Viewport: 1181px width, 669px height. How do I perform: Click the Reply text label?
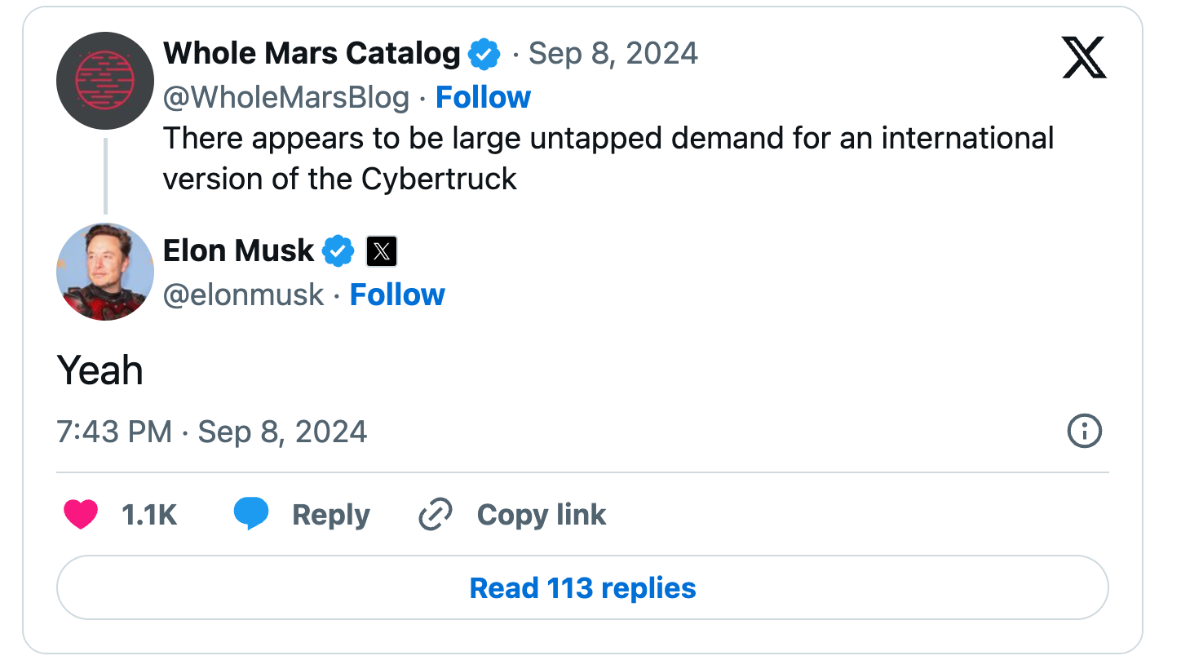(x=330, y=515)
